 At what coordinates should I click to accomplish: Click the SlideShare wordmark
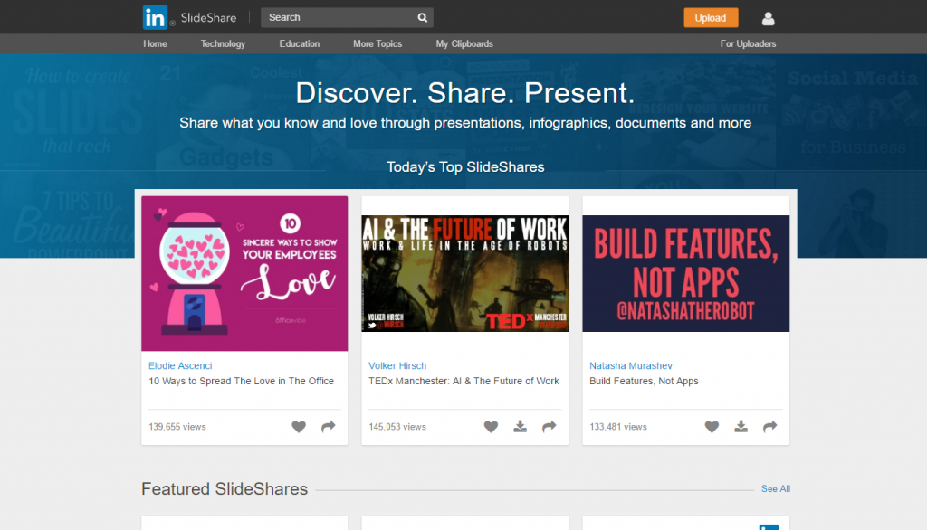tap(209, 18)
